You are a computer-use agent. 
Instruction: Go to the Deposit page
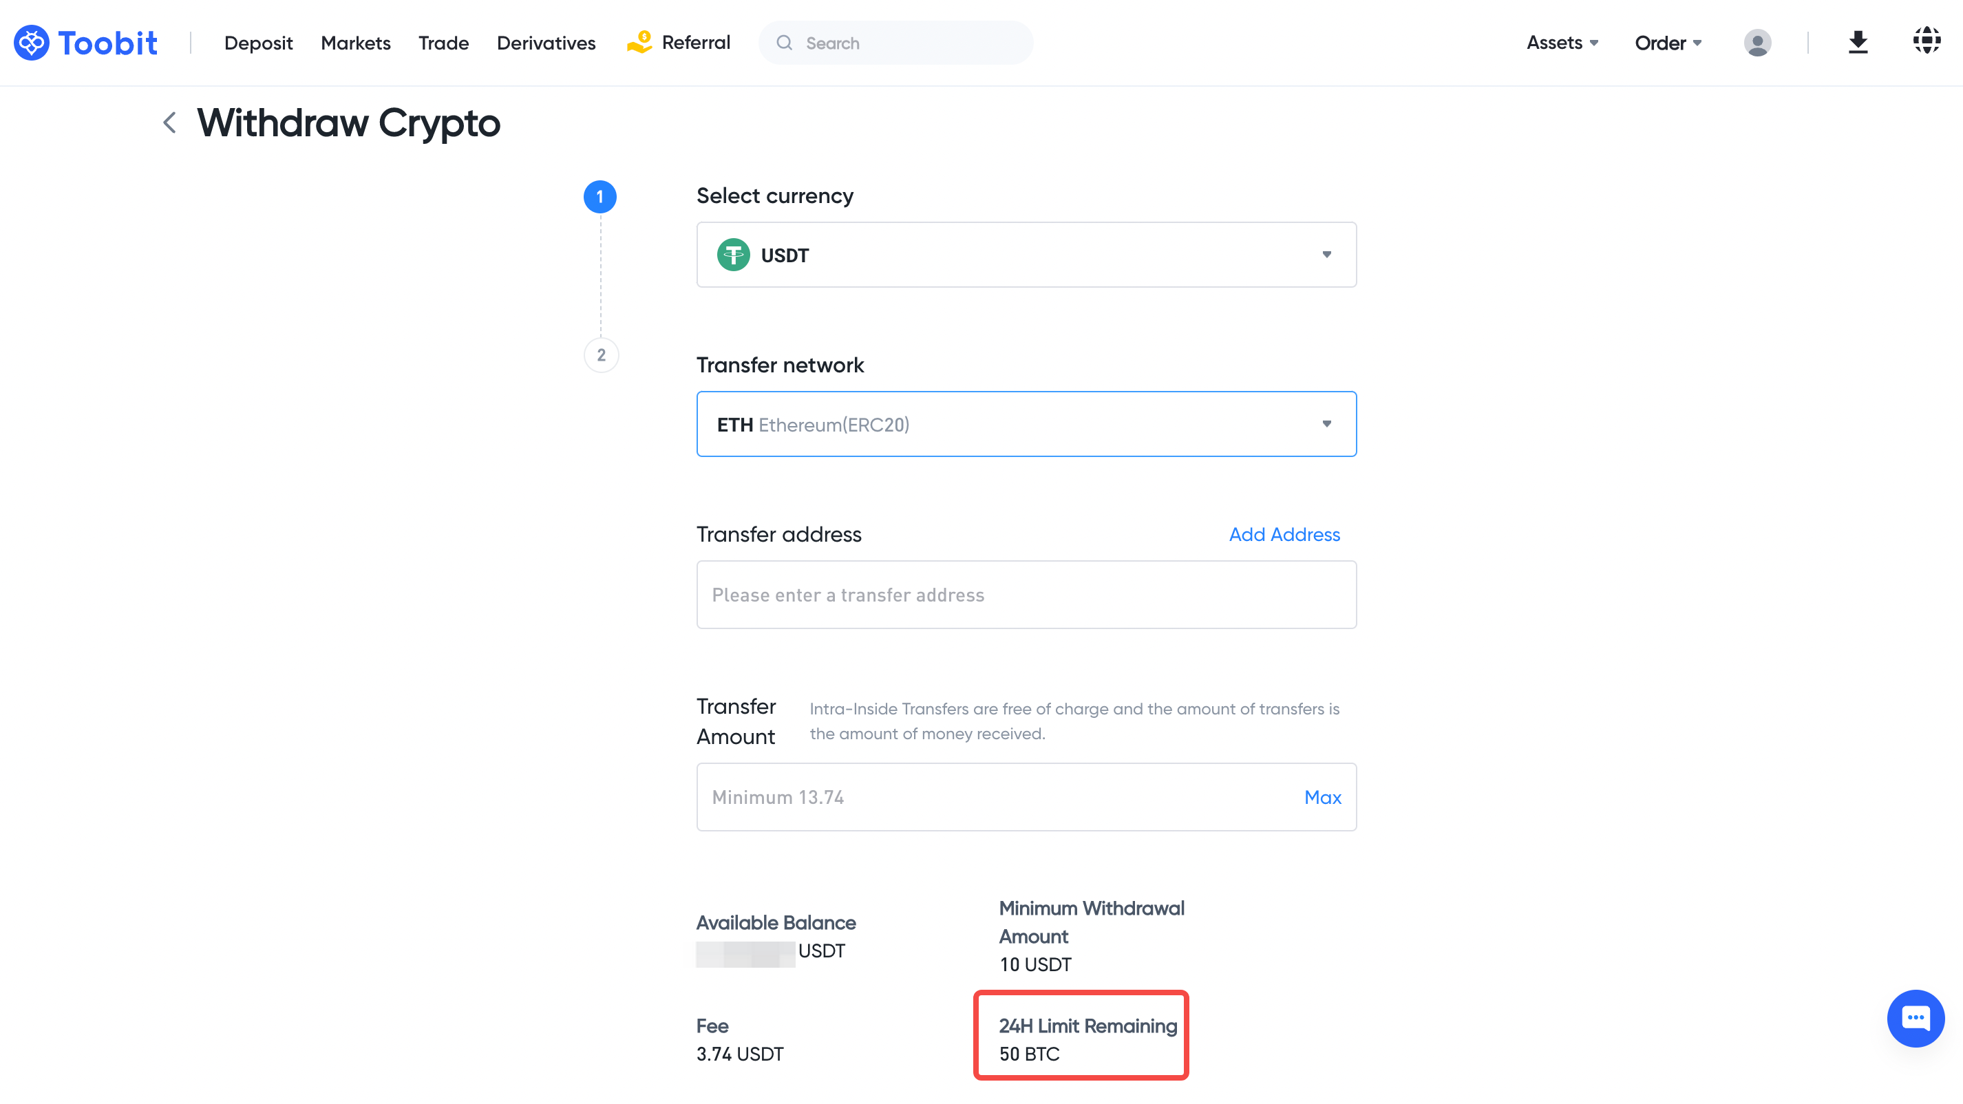tap(258, 43)
